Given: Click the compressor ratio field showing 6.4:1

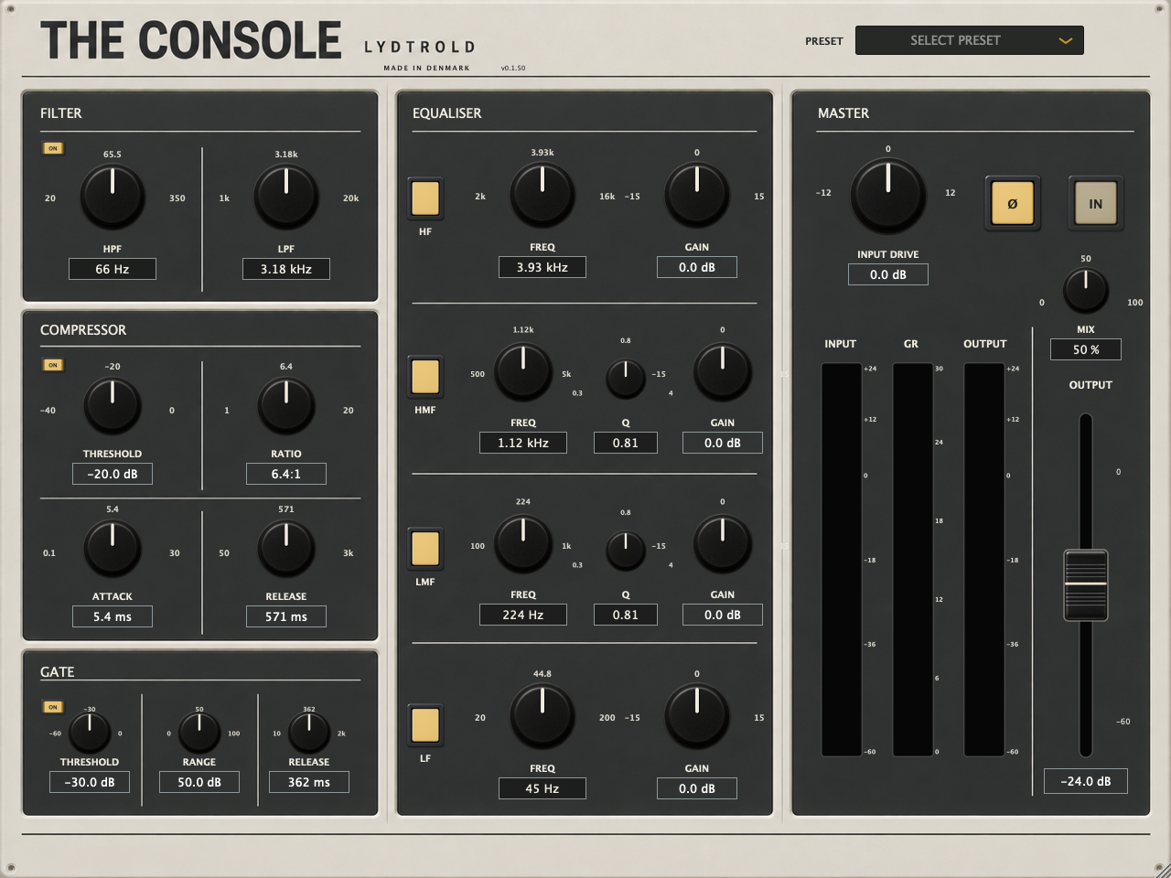Looking at the screenshot, I should click(x=286, y=474).
